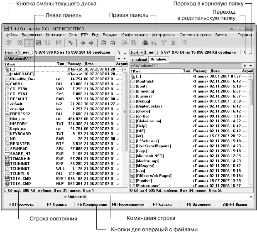Viewport: 257px width, 232px height.
Task: Click the unpack files toolbar icon
Action: [113, 43]
